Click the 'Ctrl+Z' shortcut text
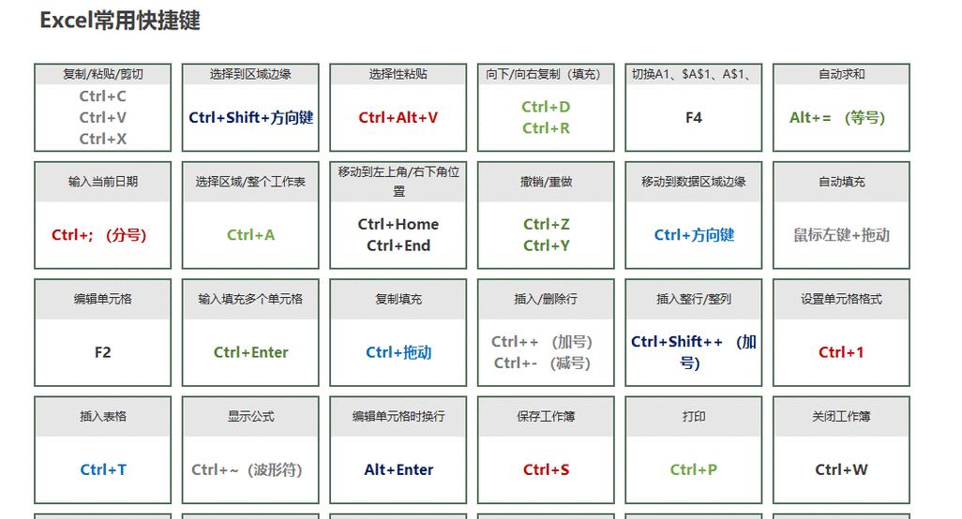The image size is (962, 519). tap(546, 224)
